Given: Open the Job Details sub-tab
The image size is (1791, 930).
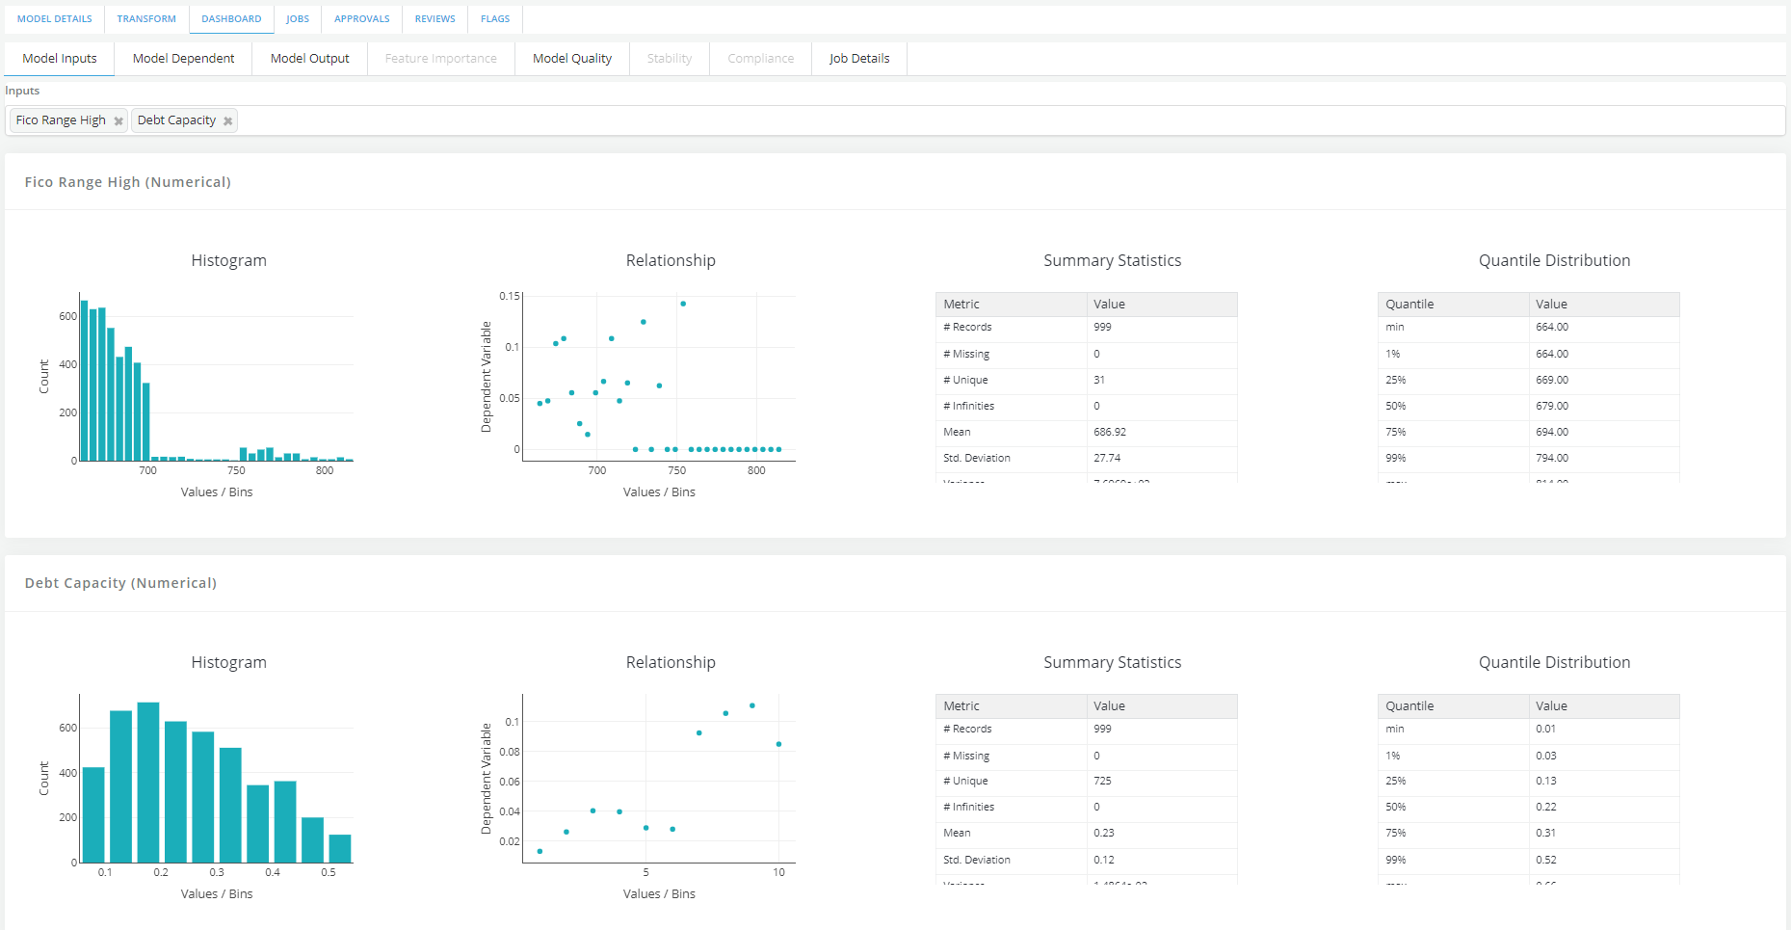Looking at the screenshot, I should pos(858,59).
